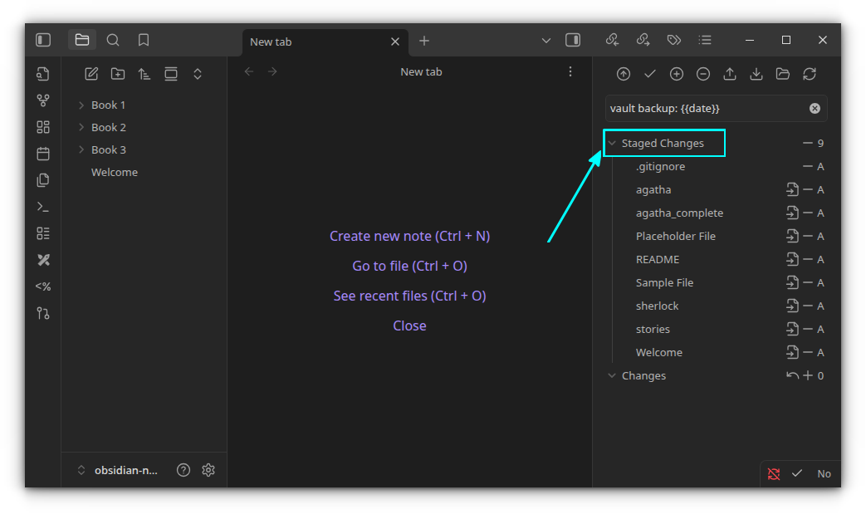
Task: Click the Push upload icon in Git toolbar
Action: 730,74
